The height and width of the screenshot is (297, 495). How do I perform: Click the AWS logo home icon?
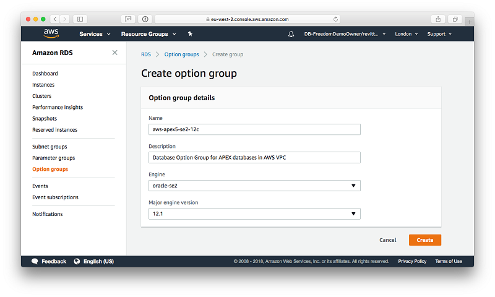[51, 33]
